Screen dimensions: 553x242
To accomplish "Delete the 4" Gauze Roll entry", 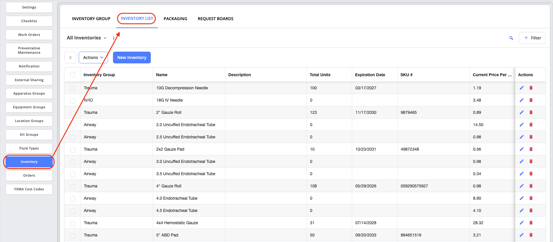I will pos(531,186).
